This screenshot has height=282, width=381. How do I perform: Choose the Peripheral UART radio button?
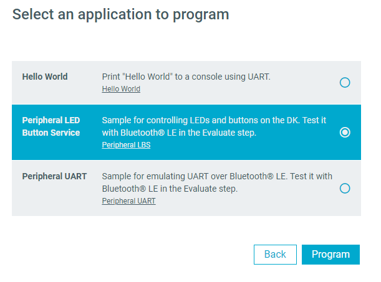(x=345, y=188)
